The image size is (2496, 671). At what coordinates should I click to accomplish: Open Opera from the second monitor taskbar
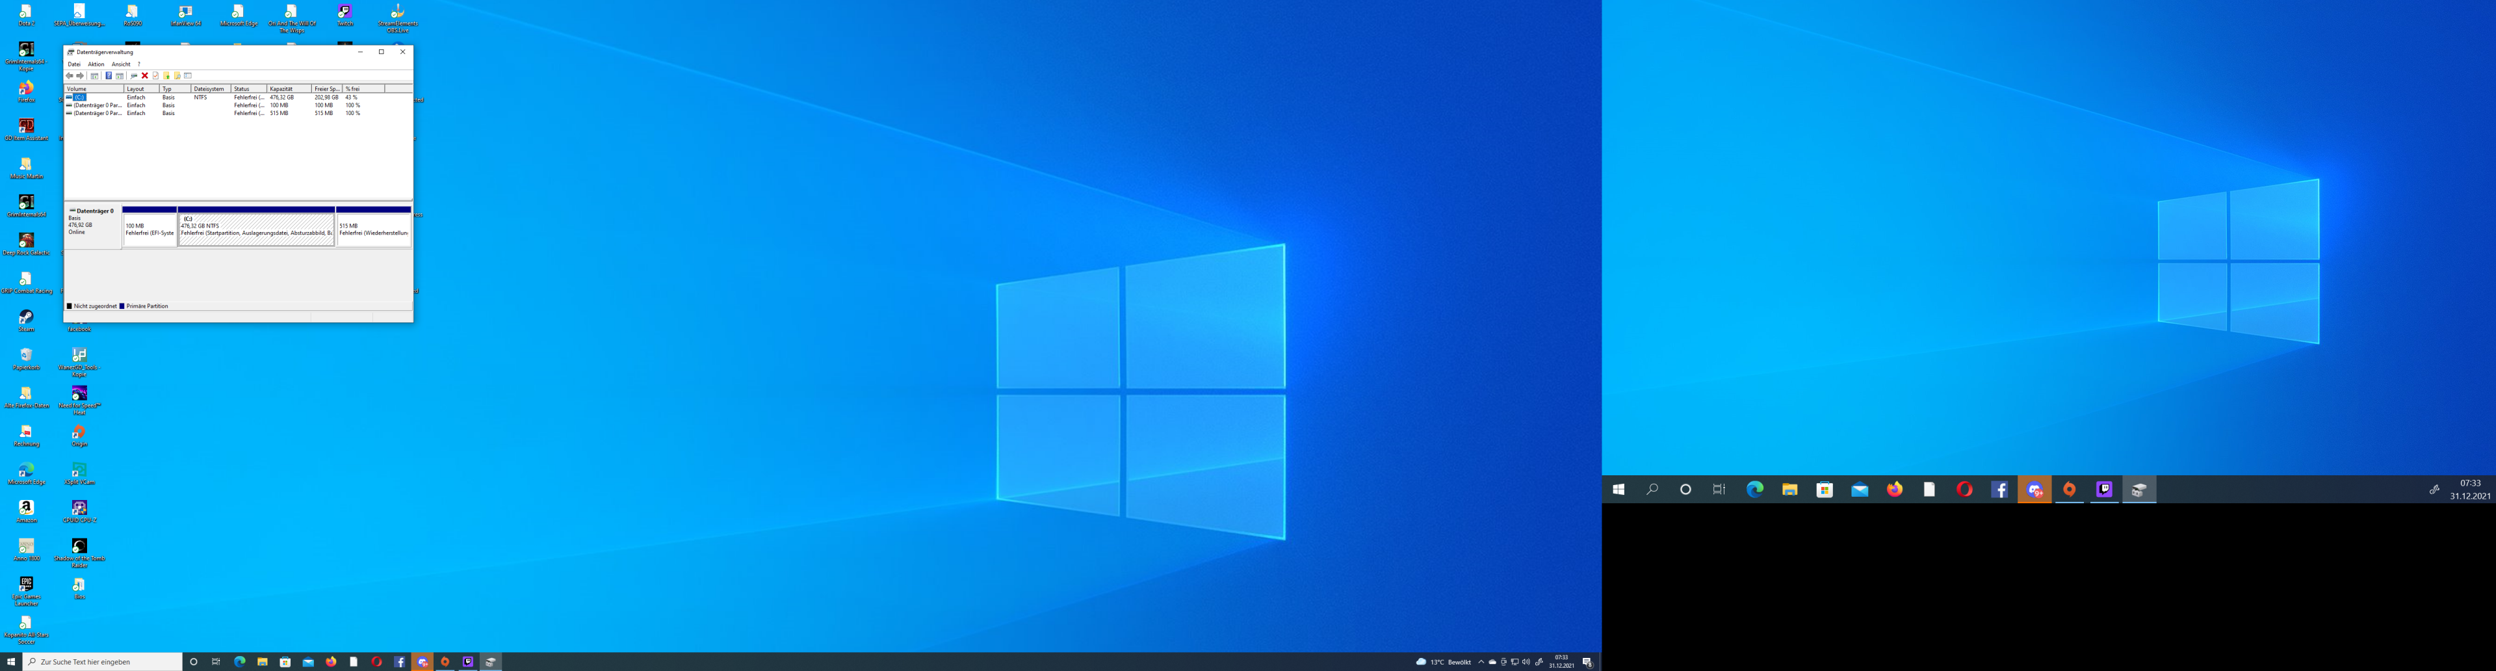[1964, 490]
